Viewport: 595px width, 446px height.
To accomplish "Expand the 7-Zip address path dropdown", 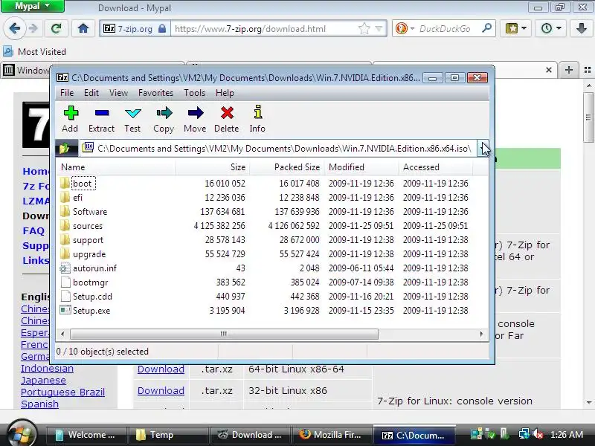I will click(483, 148).
